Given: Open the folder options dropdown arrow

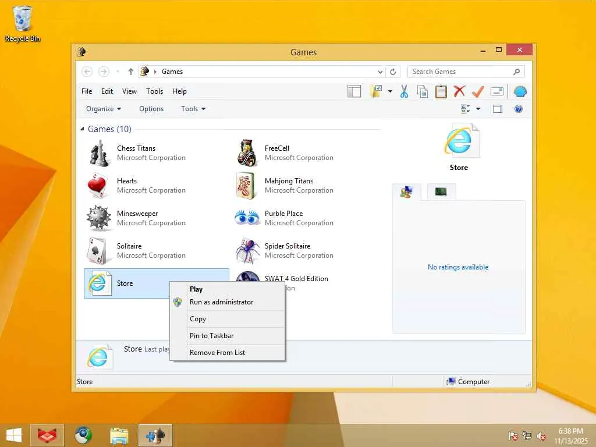Looking at the screenshot, I should point(390,91).
